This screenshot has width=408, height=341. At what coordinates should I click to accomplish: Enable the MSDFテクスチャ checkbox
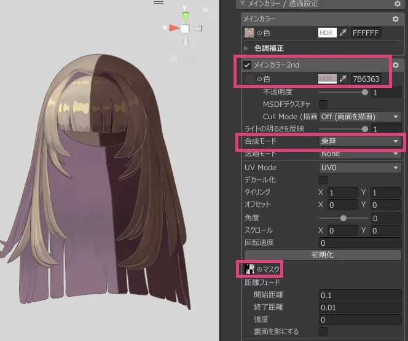click(x=323, y=104)
